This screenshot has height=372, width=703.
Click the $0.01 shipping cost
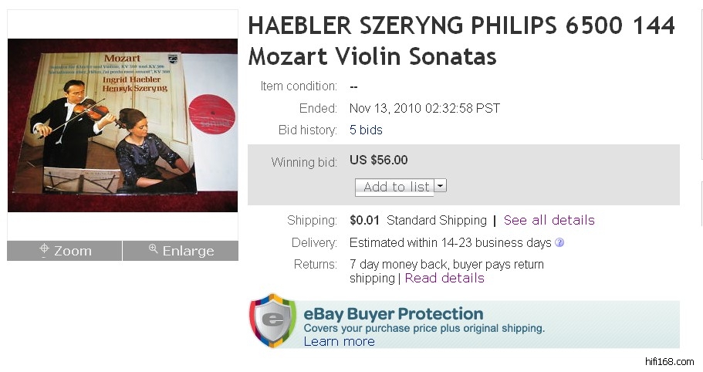coord(365,221)
